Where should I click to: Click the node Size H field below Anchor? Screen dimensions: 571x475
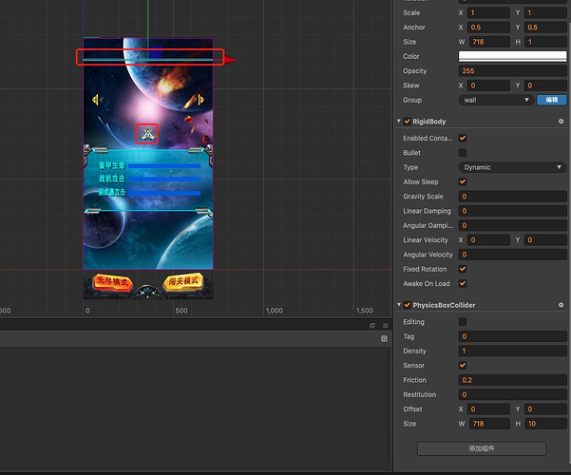[x=545, y=42]
